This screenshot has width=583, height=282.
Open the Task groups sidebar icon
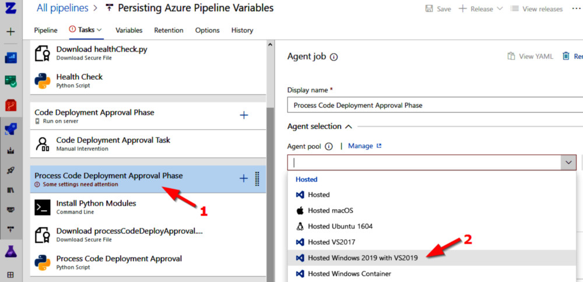click(10, 210)
